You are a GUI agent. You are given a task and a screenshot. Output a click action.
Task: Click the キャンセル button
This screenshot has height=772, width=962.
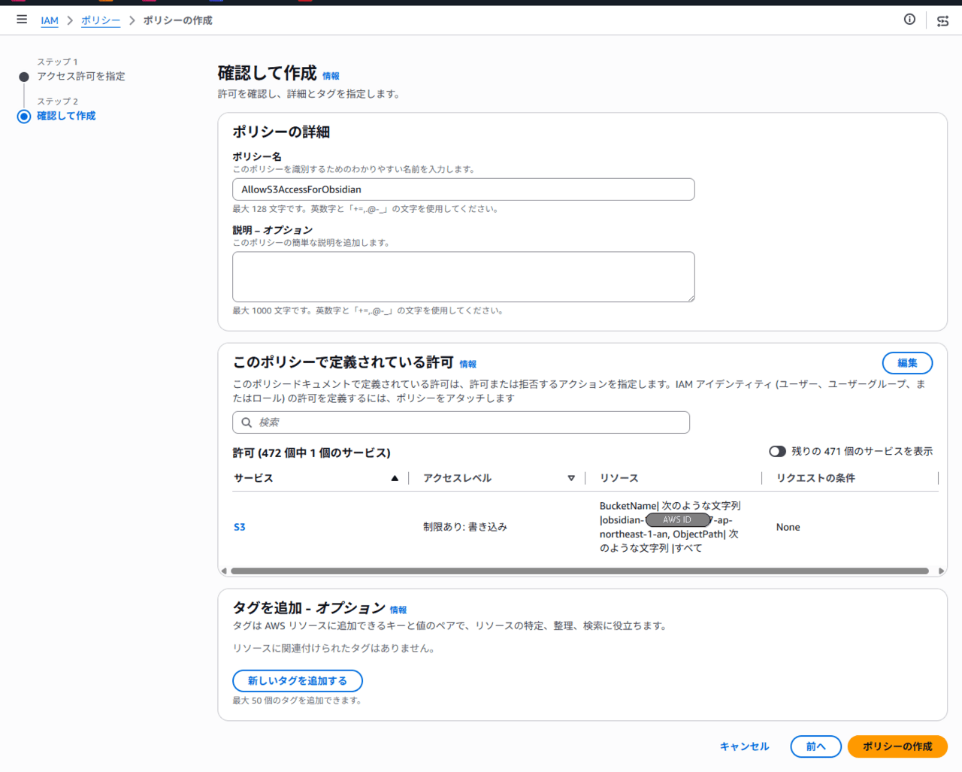coord(744,746)
